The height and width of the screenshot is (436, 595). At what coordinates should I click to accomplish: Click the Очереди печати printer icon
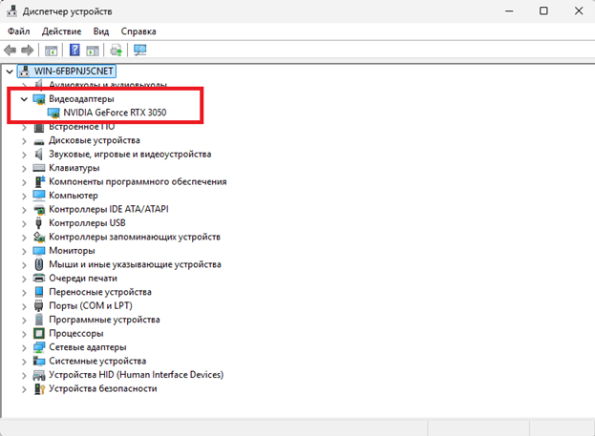[39, 279]
